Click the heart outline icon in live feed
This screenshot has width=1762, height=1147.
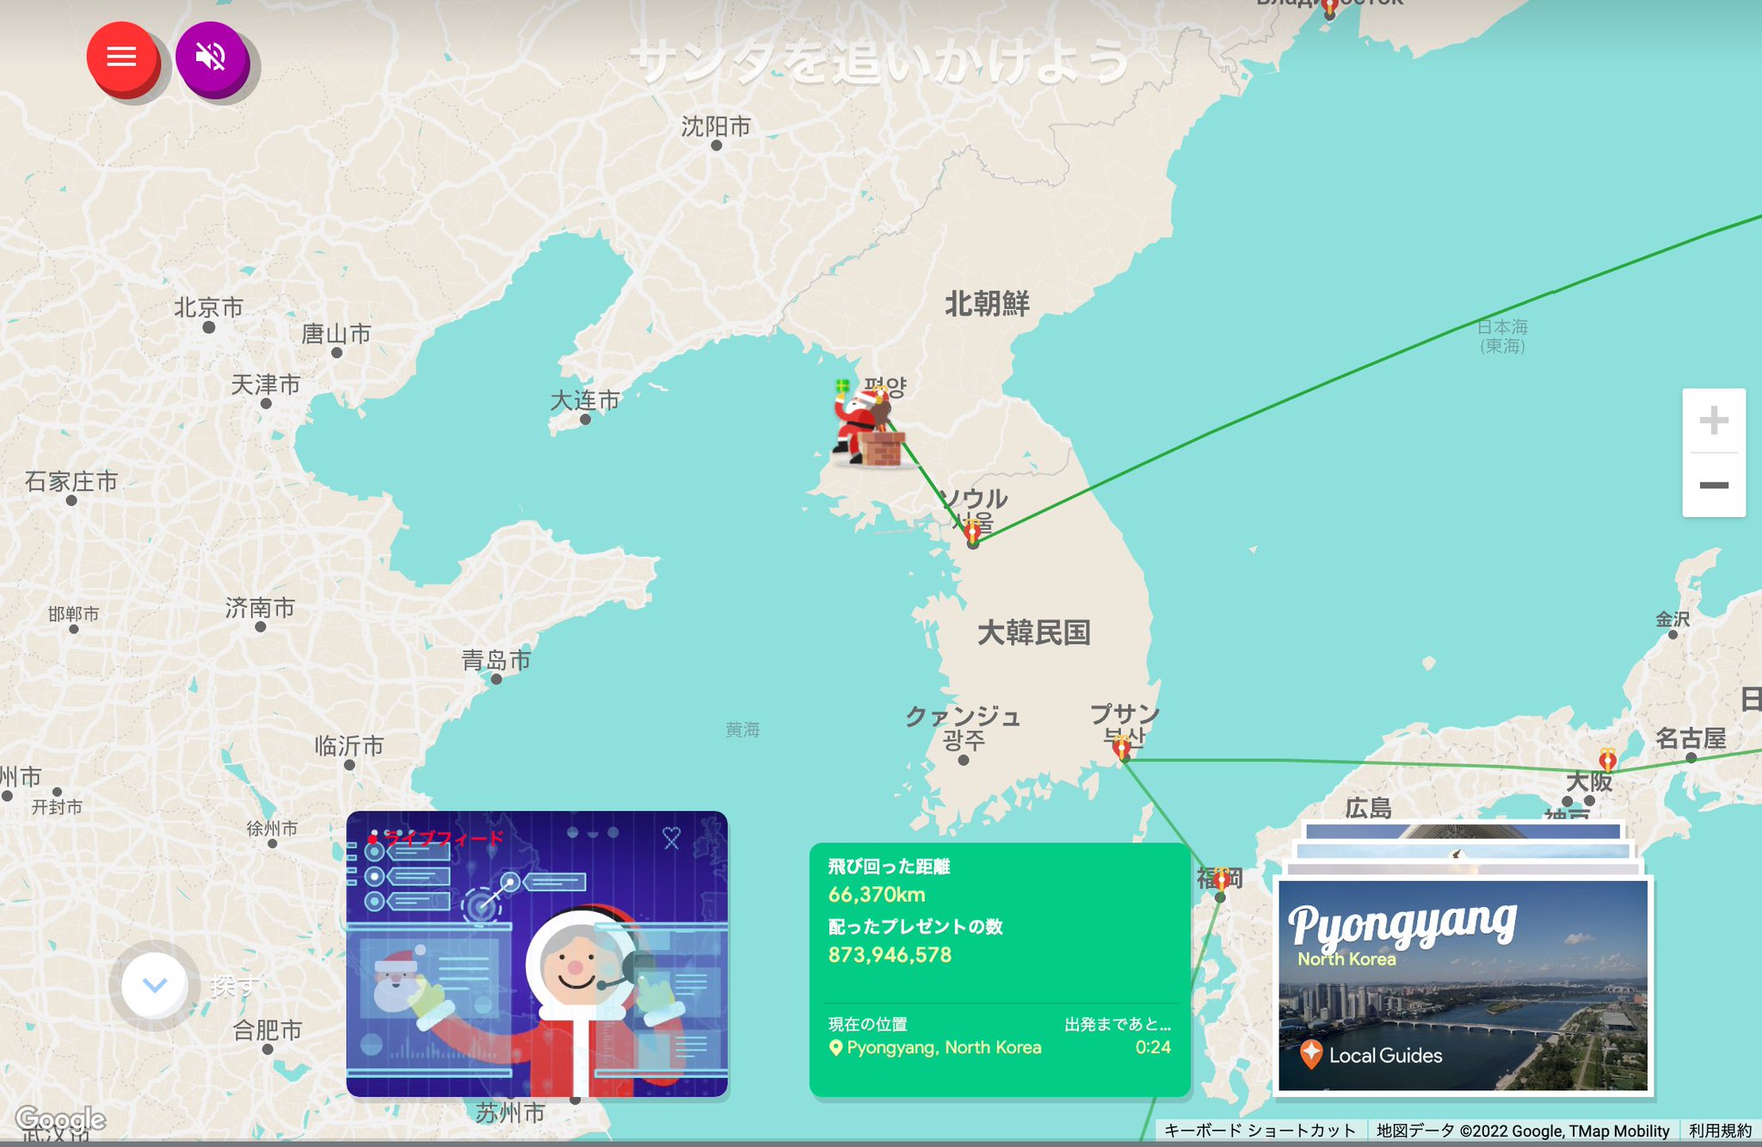point(671,837)
